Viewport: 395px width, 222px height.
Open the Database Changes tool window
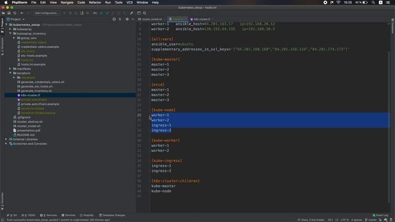point(112,215)
